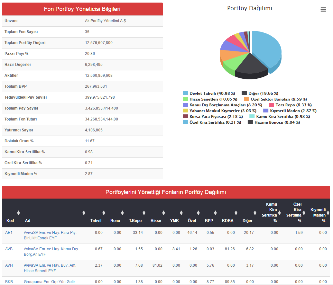The height and width of the screenshot is (285, 333).
Task: Select Pazar Payı % value 20.86
Action: click(x=90, y=54)
